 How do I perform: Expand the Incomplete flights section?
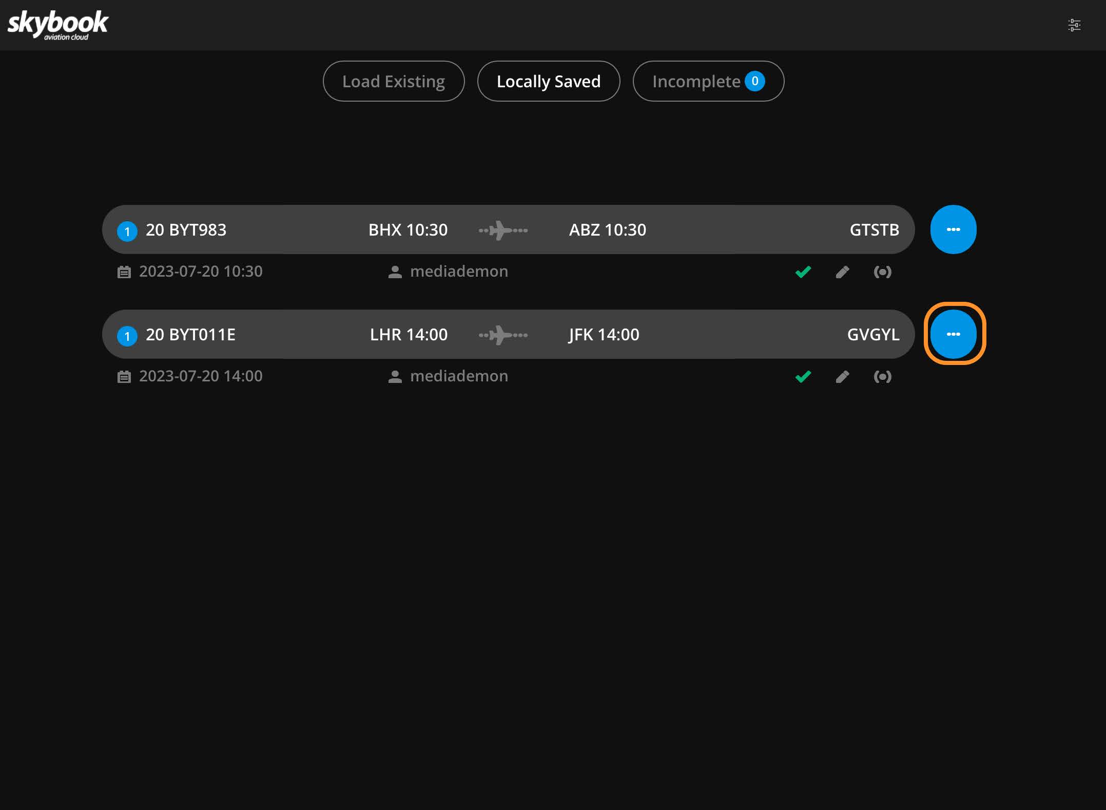tap(708, 81)
